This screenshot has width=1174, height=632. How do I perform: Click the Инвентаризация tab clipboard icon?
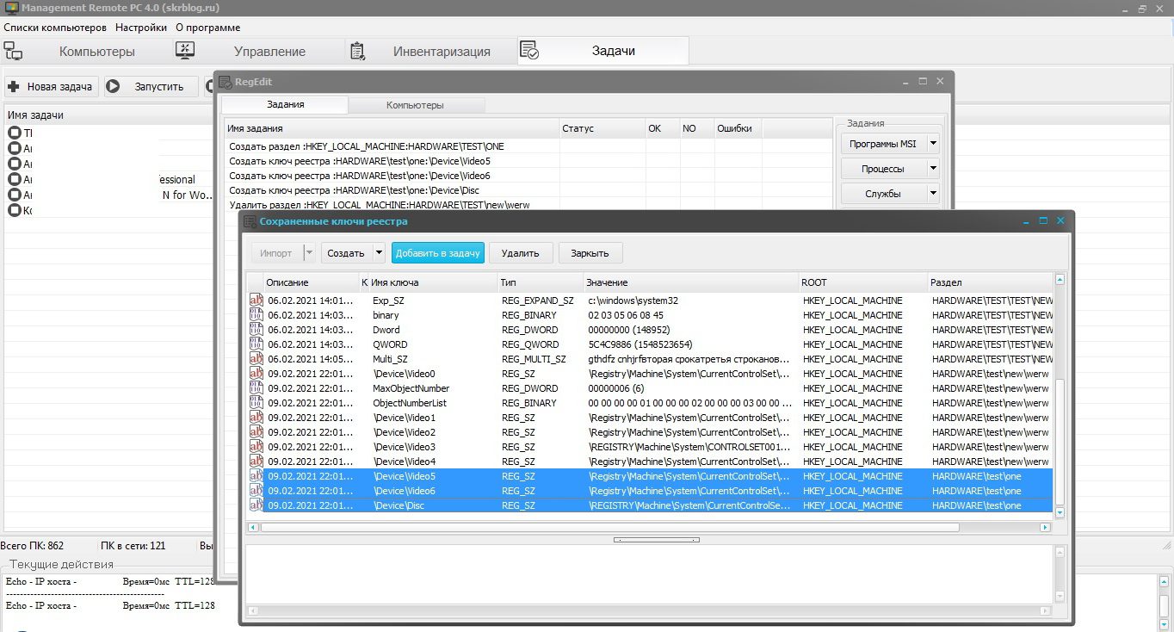click(x=357, y=51)
